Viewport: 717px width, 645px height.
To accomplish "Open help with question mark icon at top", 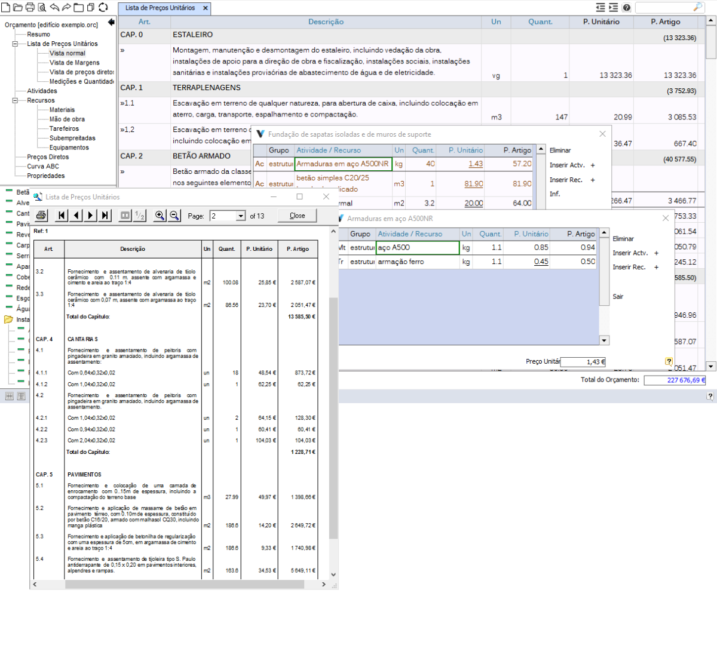I will 626,7.
